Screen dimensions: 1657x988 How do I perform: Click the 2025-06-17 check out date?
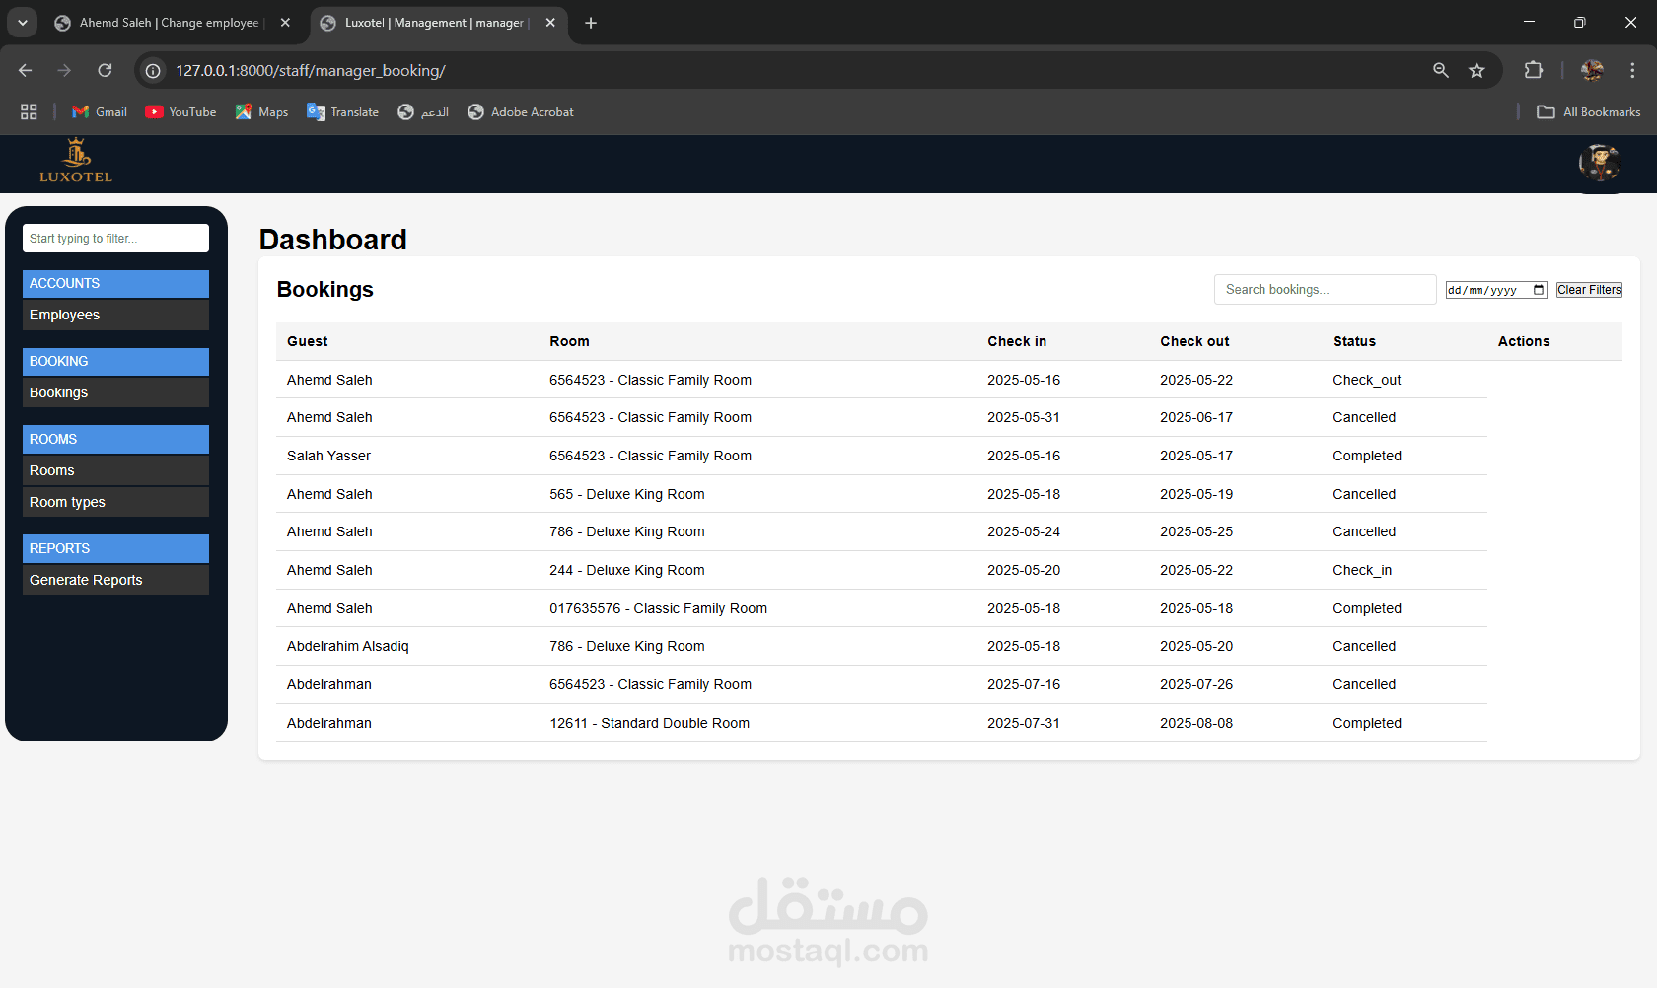pos(1196,418)
